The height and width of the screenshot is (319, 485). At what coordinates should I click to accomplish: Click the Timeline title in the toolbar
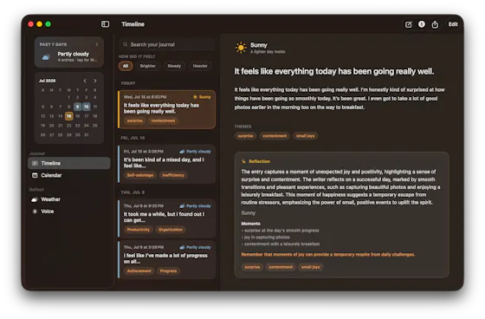pos(133,24)
